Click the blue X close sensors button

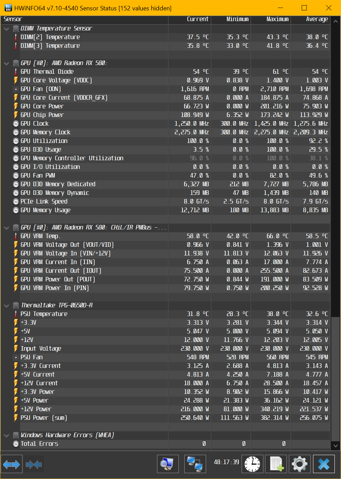click(324, 464)
